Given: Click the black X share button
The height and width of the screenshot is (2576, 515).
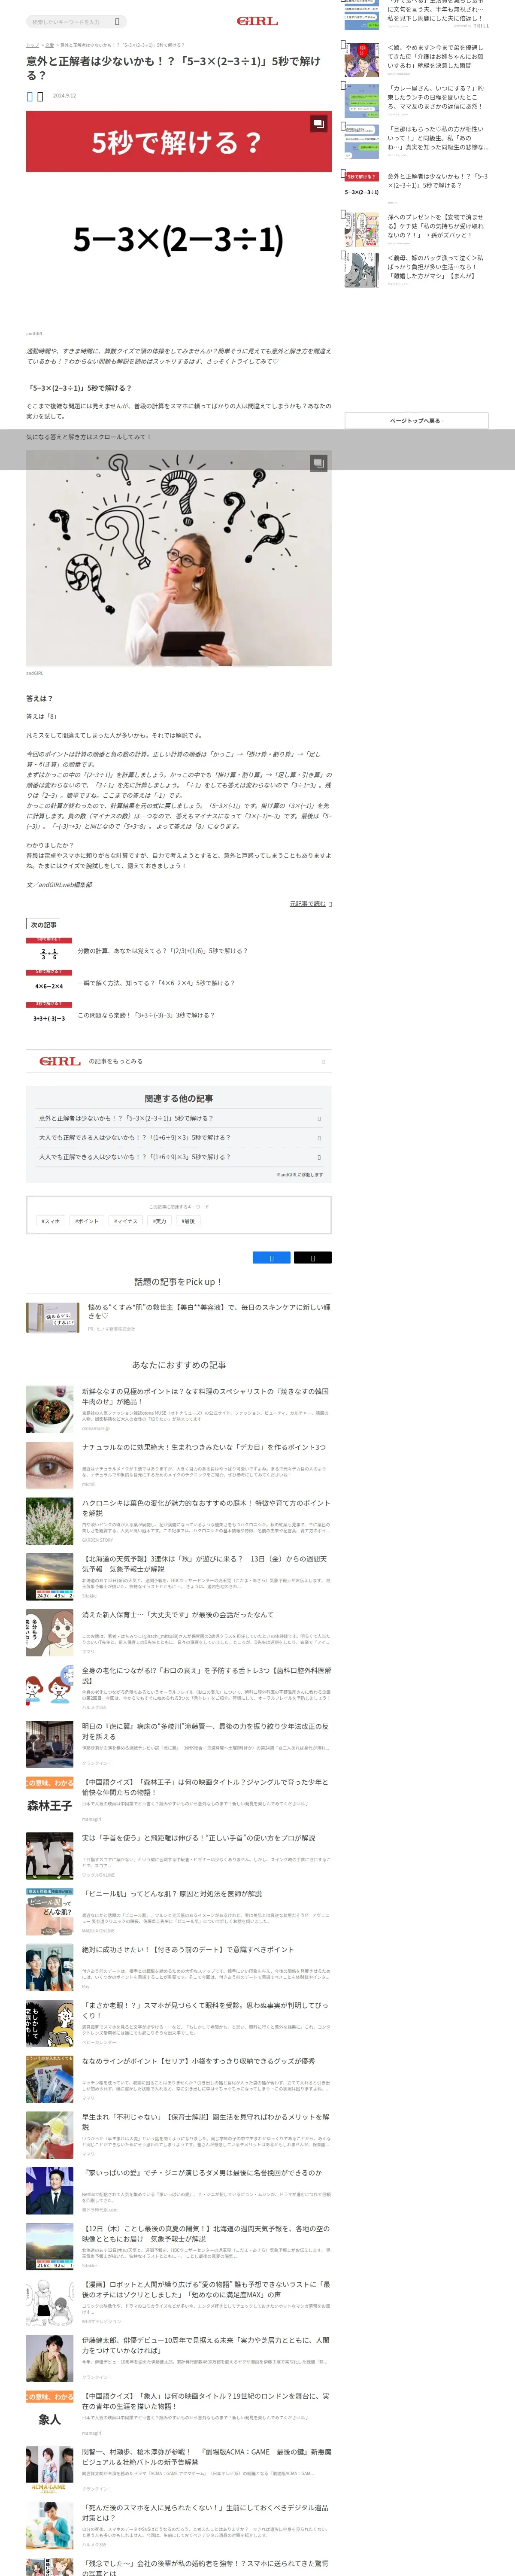Looking at the screenshot, I should point(312,1258).
